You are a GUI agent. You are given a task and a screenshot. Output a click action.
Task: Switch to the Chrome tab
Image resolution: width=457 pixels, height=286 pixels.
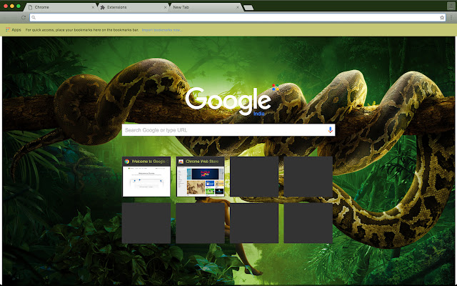(61, 7)
